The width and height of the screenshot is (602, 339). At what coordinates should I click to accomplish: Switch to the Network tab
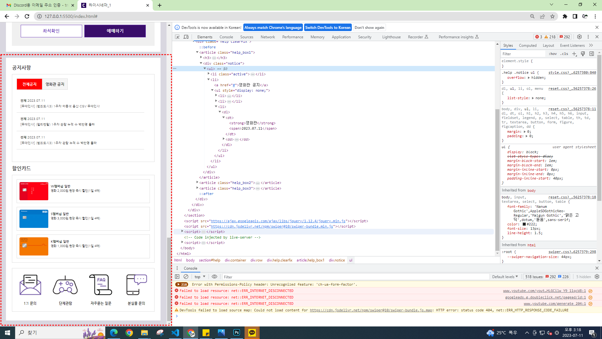point(267,37)
